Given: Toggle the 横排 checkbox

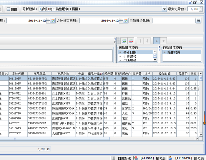Looking at the screenshot, I should click(x=9, y=9).
